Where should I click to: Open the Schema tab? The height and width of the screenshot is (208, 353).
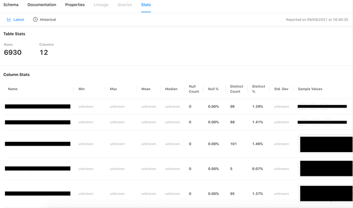[11, 5]
